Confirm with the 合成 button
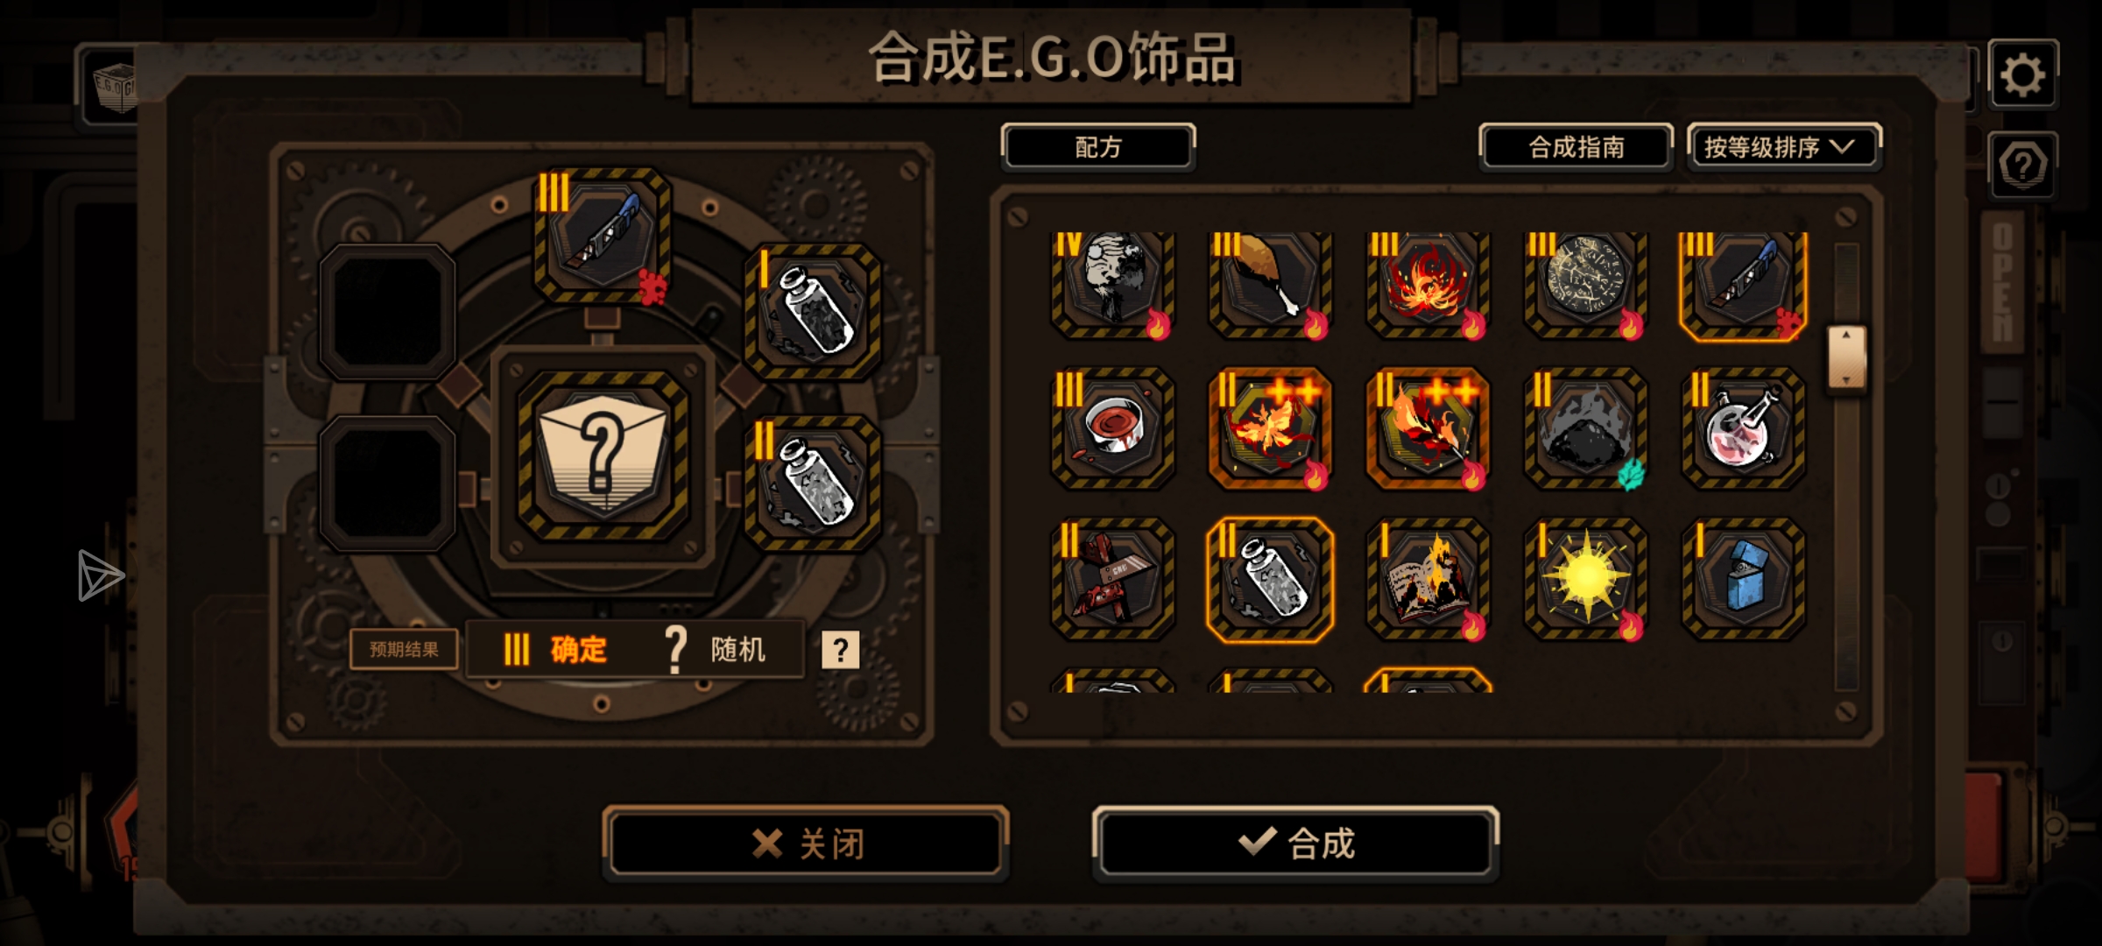 (x=1295, y=844)
